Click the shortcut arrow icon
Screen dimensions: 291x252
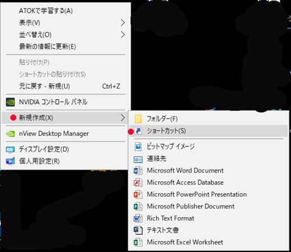[x=139, y=131]
